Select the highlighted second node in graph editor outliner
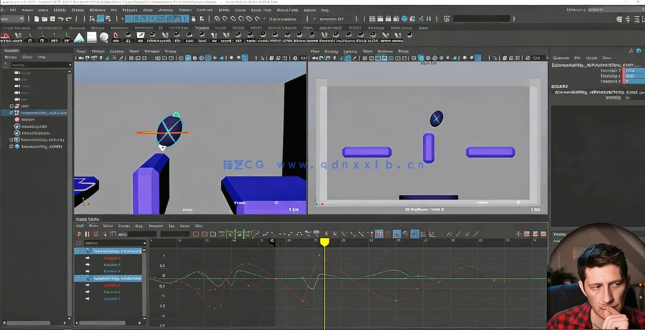The image size is (645, 330). [x=117, y=279]
